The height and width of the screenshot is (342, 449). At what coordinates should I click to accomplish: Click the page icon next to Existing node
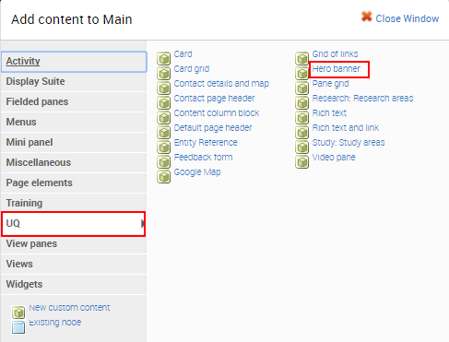pyautogui.click(x=18, y=327)
